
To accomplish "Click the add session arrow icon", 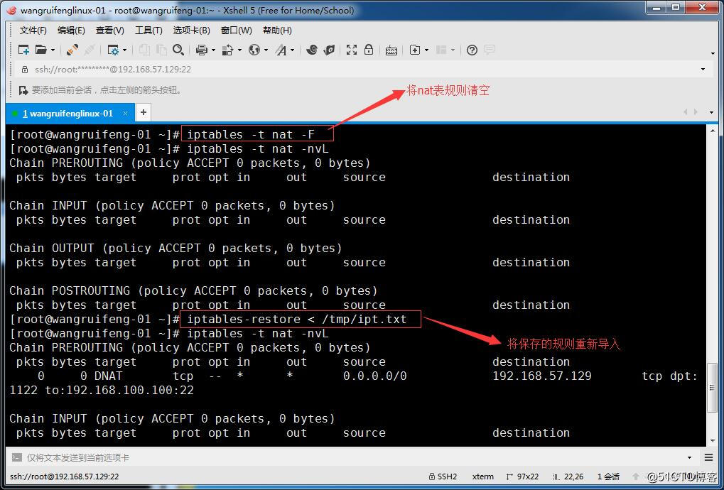I will click(x=23, y=90).
